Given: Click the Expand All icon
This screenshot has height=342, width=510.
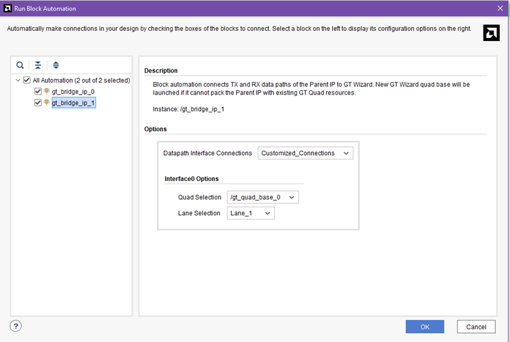Looking at the screenshot, I should [x=56, y=65].
